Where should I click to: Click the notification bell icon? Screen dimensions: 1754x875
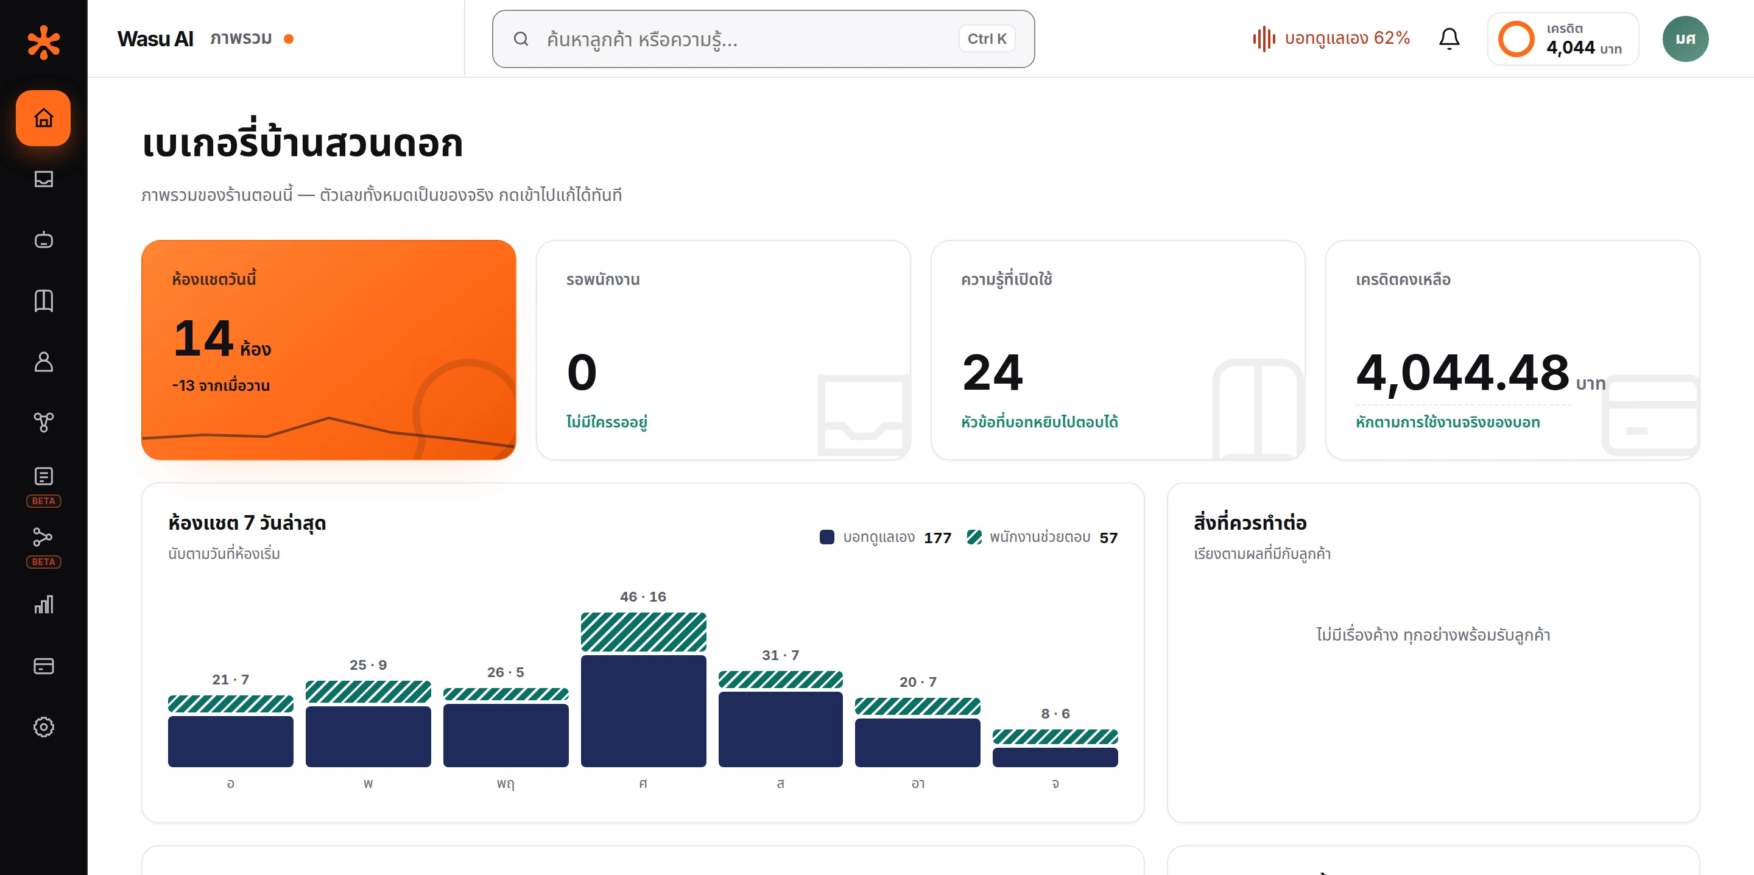[1449, 39]
